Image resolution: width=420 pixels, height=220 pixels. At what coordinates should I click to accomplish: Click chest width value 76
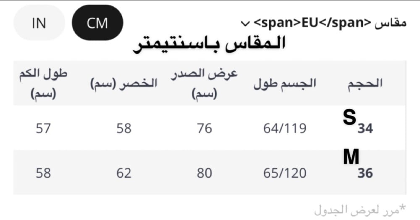click(204, 128)
